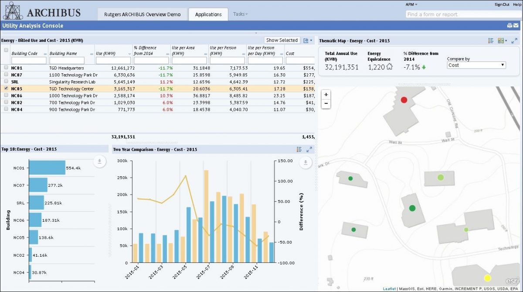This screenshot has width=523, height=292.
Task: Open the grid export options dropdown
Action: [x=308, y=41]
